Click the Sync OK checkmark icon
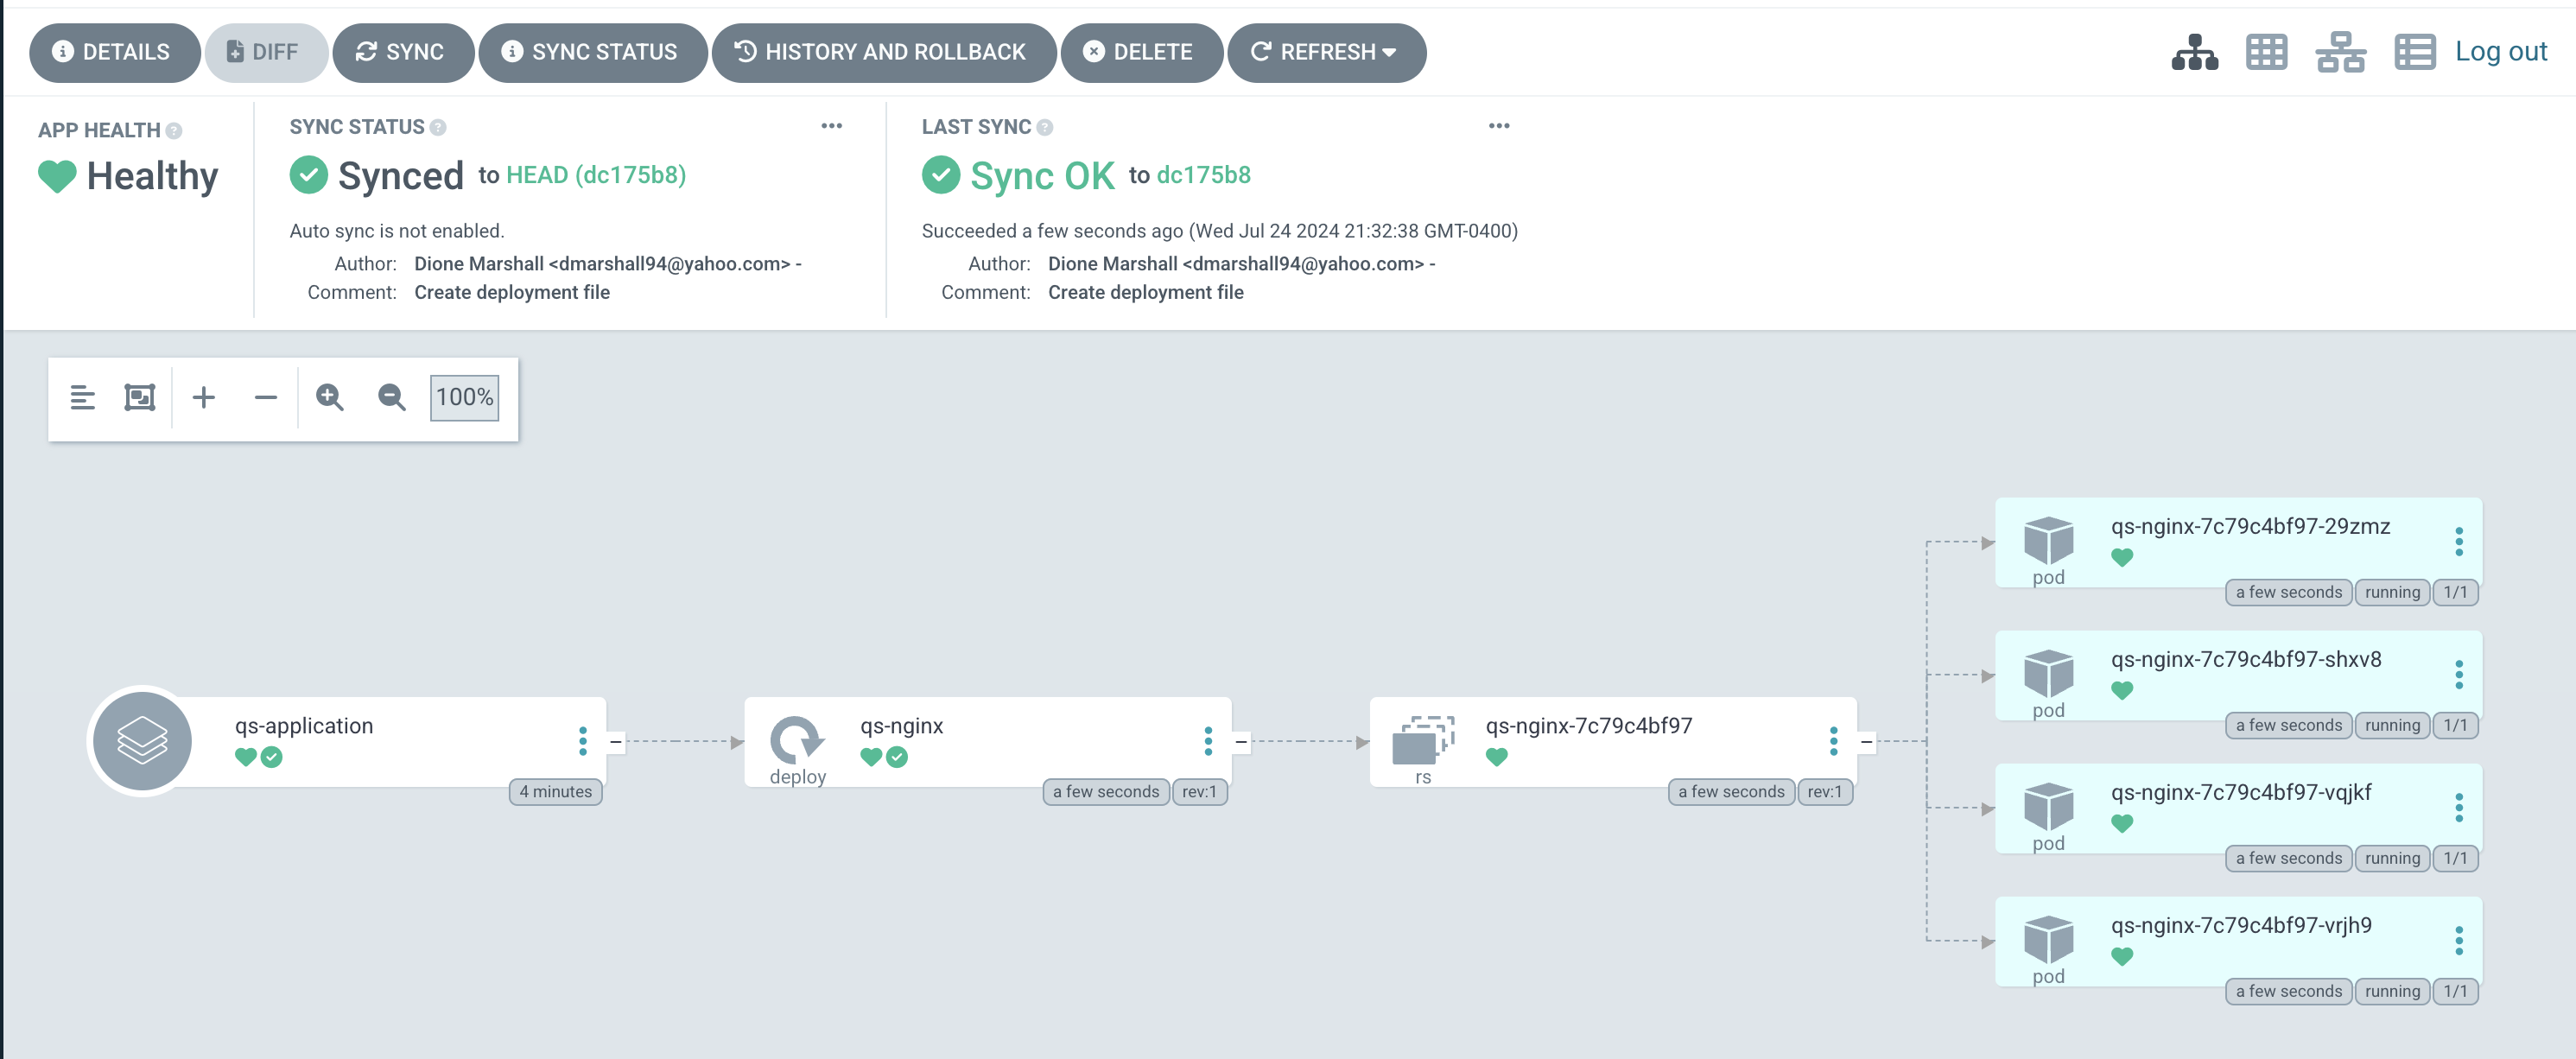 click(x=941, y=175)
